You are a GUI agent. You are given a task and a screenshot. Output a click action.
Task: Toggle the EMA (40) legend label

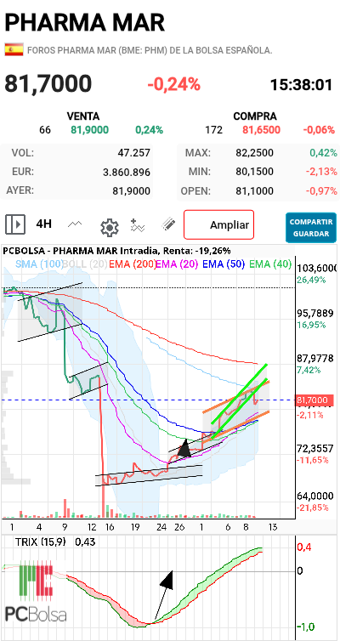pyautogui.click(x=270, y=264)
